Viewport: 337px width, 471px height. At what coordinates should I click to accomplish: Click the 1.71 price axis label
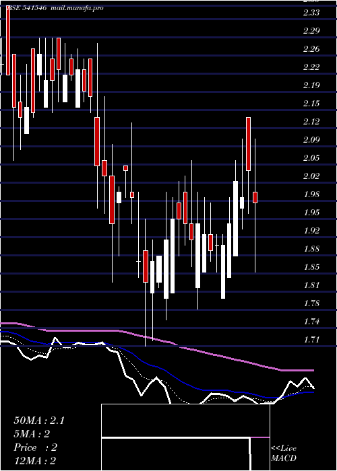pos(311,340)
